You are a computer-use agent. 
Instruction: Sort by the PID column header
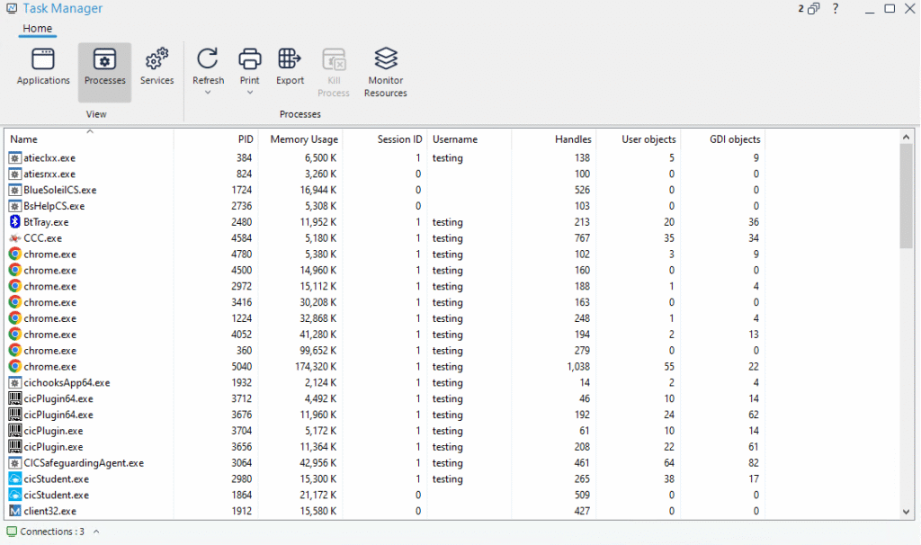coord(216,139)
